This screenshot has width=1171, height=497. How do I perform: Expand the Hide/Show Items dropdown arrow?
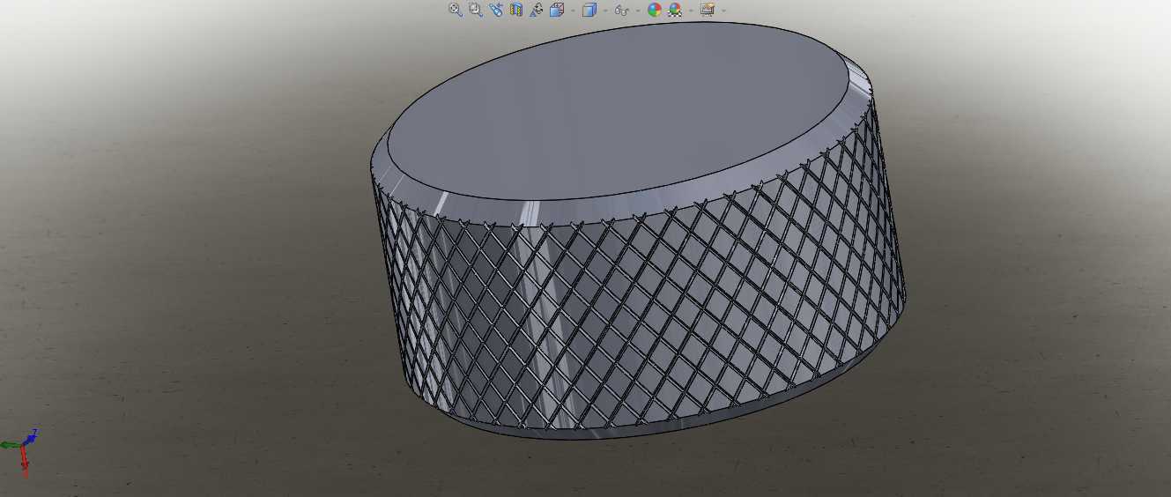pos(638,11)
